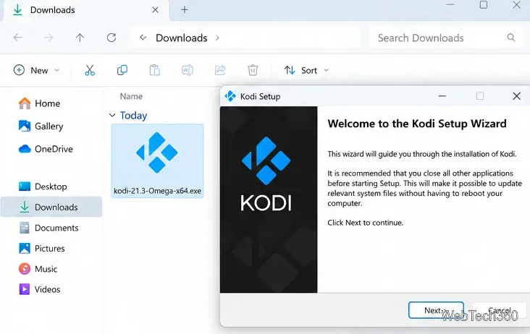Screen dimensions: 530x334
Task: Click the Name column header
Action: 131,96
